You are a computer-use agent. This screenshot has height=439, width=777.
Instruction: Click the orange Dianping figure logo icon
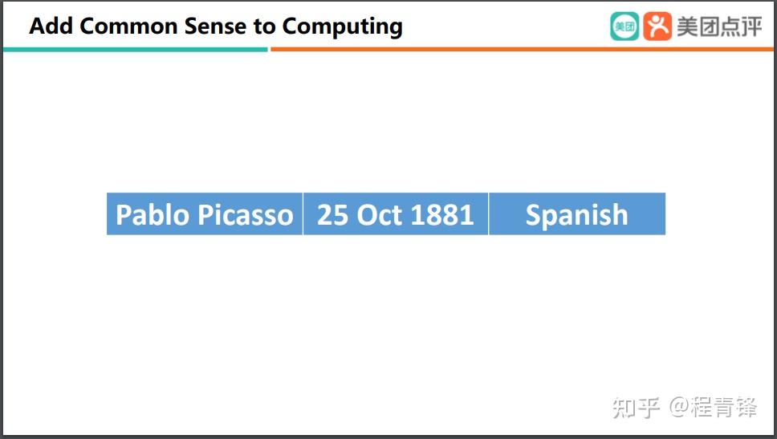(657, 26)
